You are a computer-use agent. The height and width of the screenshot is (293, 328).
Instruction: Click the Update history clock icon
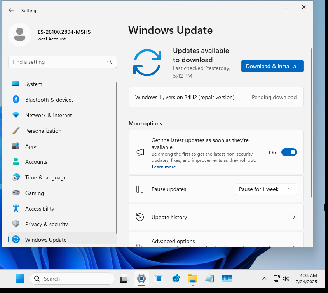(140, 217)
